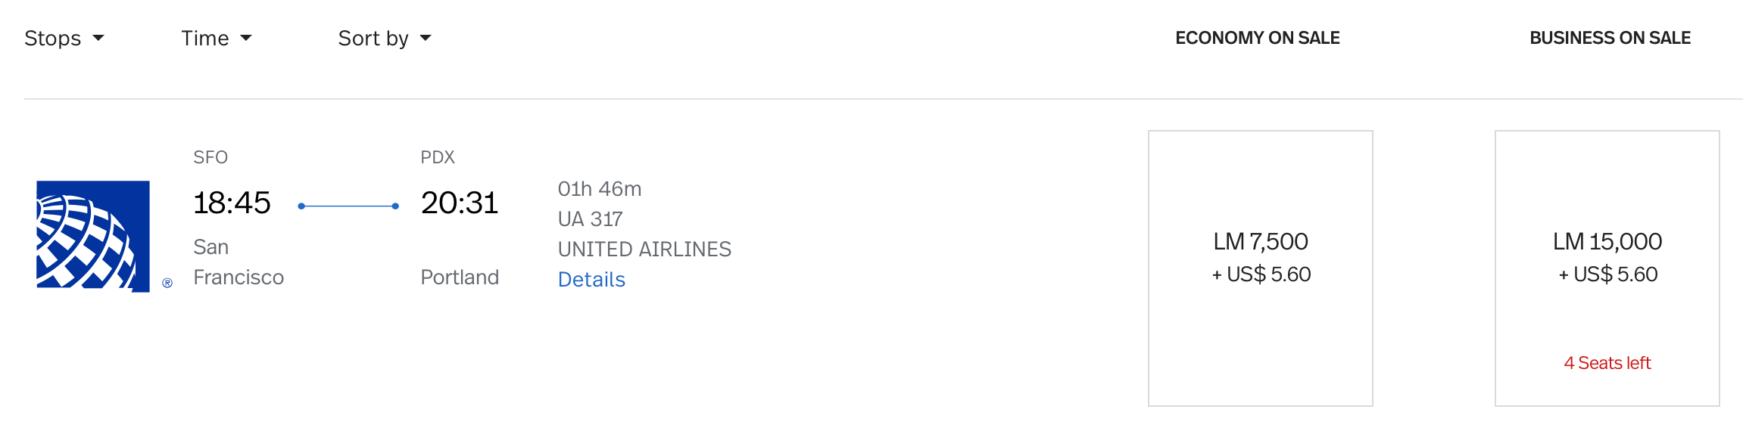Image resolution: width=1743 pixels, height=434 pixels.
Task: Click the SFO airport code
Action: [210, 157]
